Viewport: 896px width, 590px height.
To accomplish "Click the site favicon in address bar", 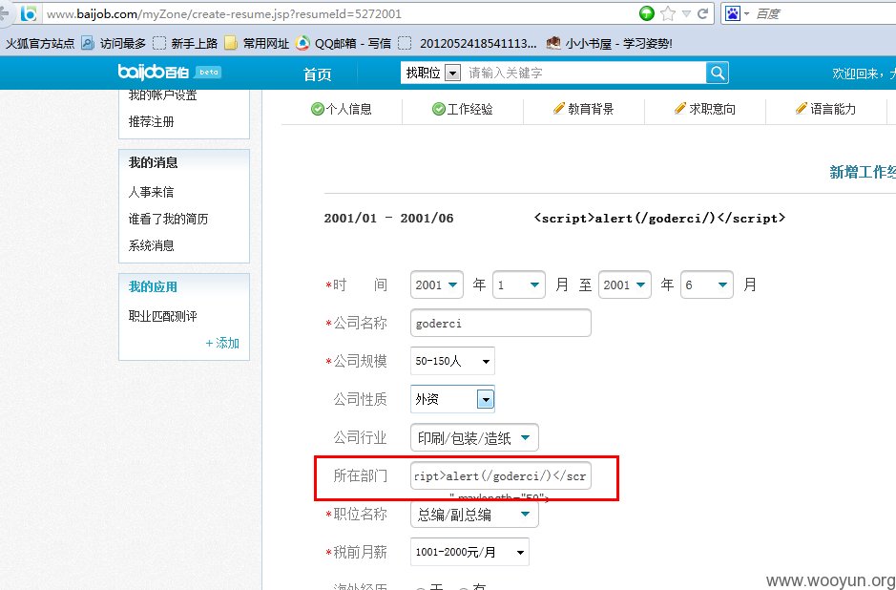I will [x=28, y=12].
